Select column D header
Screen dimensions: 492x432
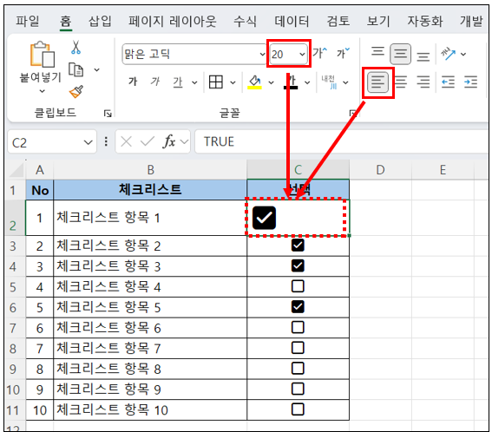[380, 170]
